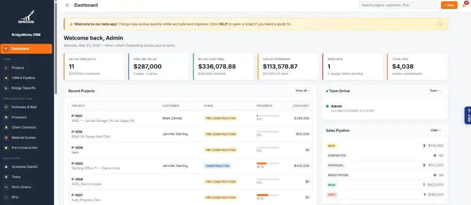Click the PROPOSAL pipeline stage
This screenshot has height=205, width=471.
(336, 165)
